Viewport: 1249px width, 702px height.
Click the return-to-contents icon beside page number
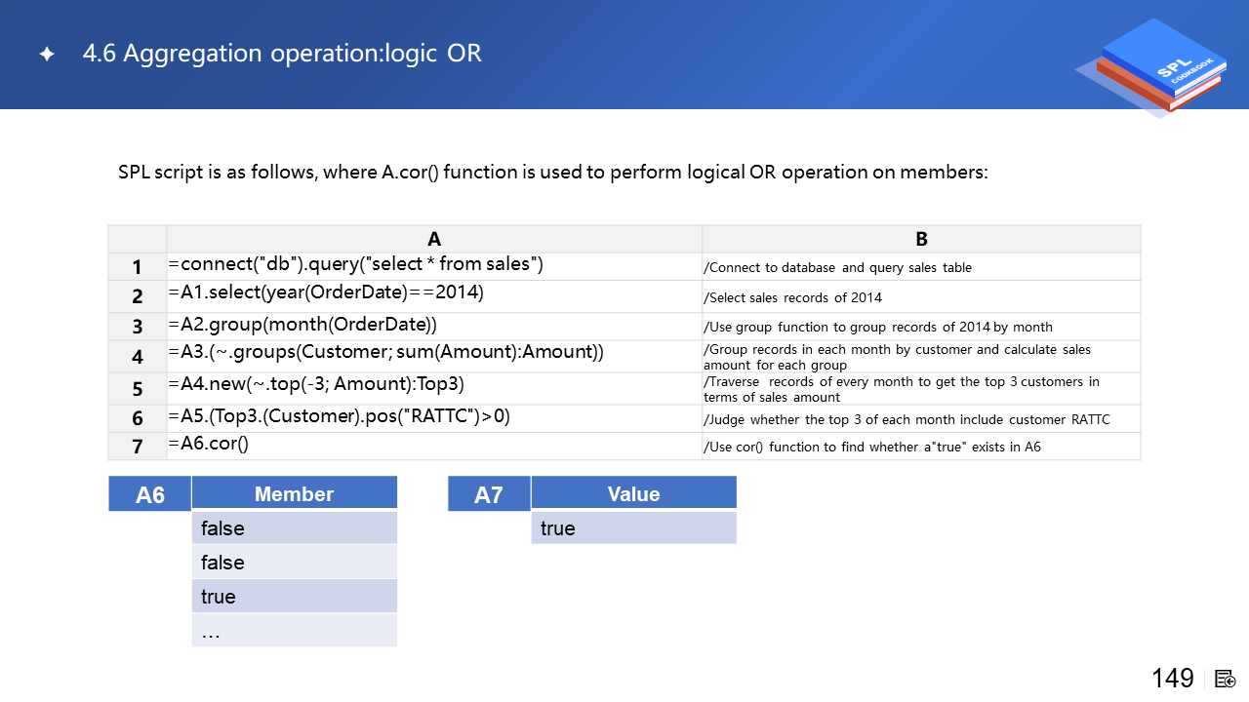1226,679
